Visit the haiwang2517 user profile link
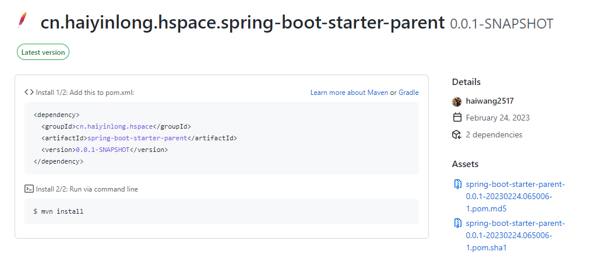The height and width of the screenshot is (255, 592). click(x=489, y=101)
